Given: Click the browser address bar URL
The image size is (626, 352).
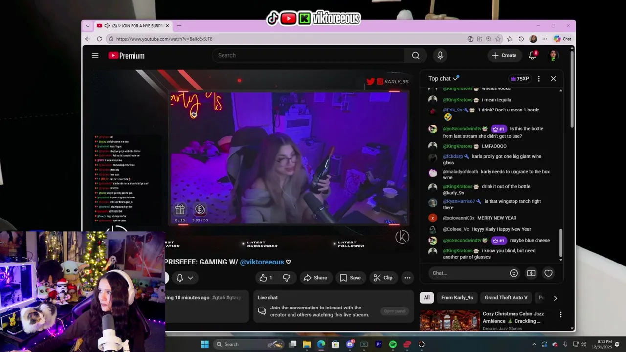Looking at the screenshot, I should point(164,39).
